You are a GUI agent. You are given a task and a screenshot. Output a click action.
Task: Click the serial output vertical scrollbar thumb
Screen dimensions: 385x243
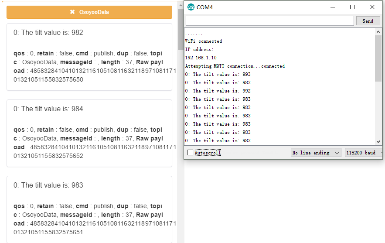click(378, 58)
